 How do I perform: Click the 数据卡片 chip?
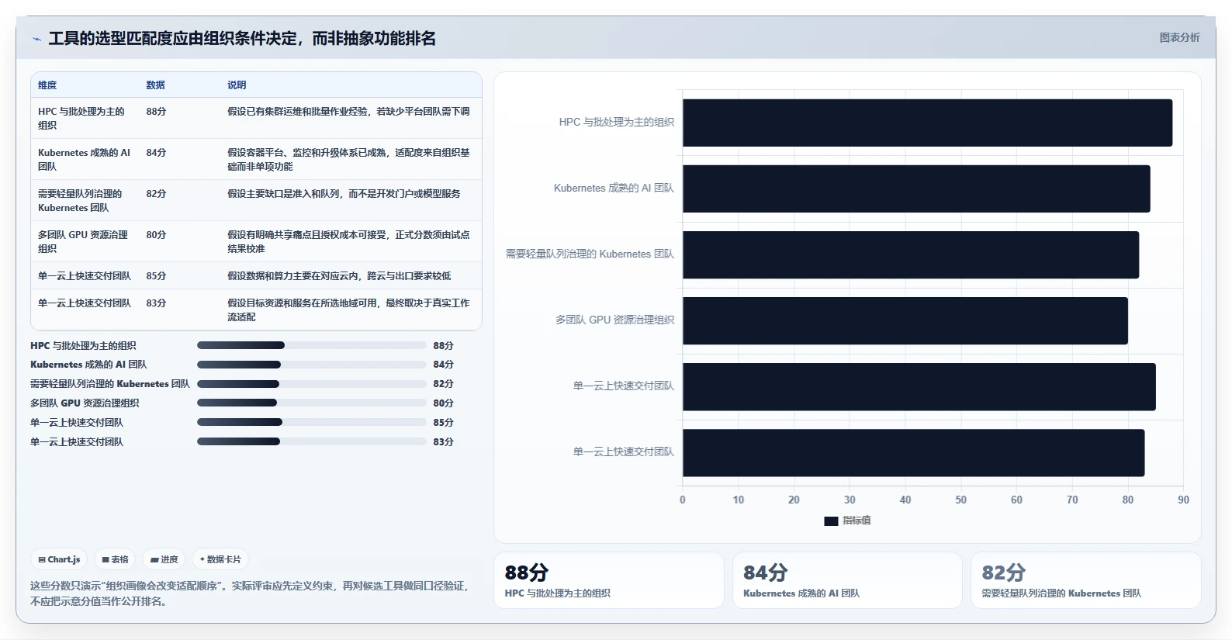[220, 559]
